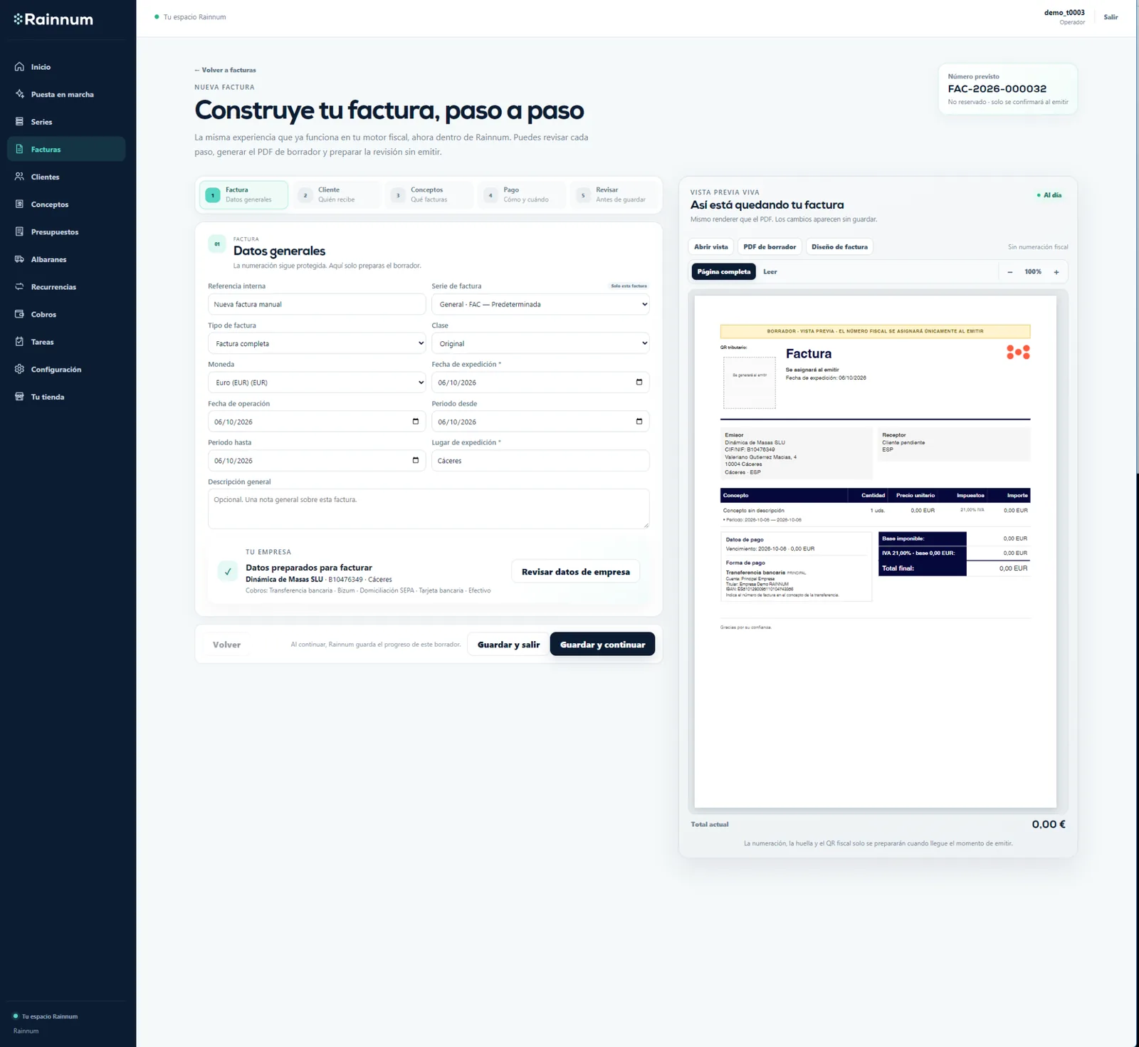The image size is (1139, 1047).
Task: Switch preview to Página completa mode
Action: (723, 271)
